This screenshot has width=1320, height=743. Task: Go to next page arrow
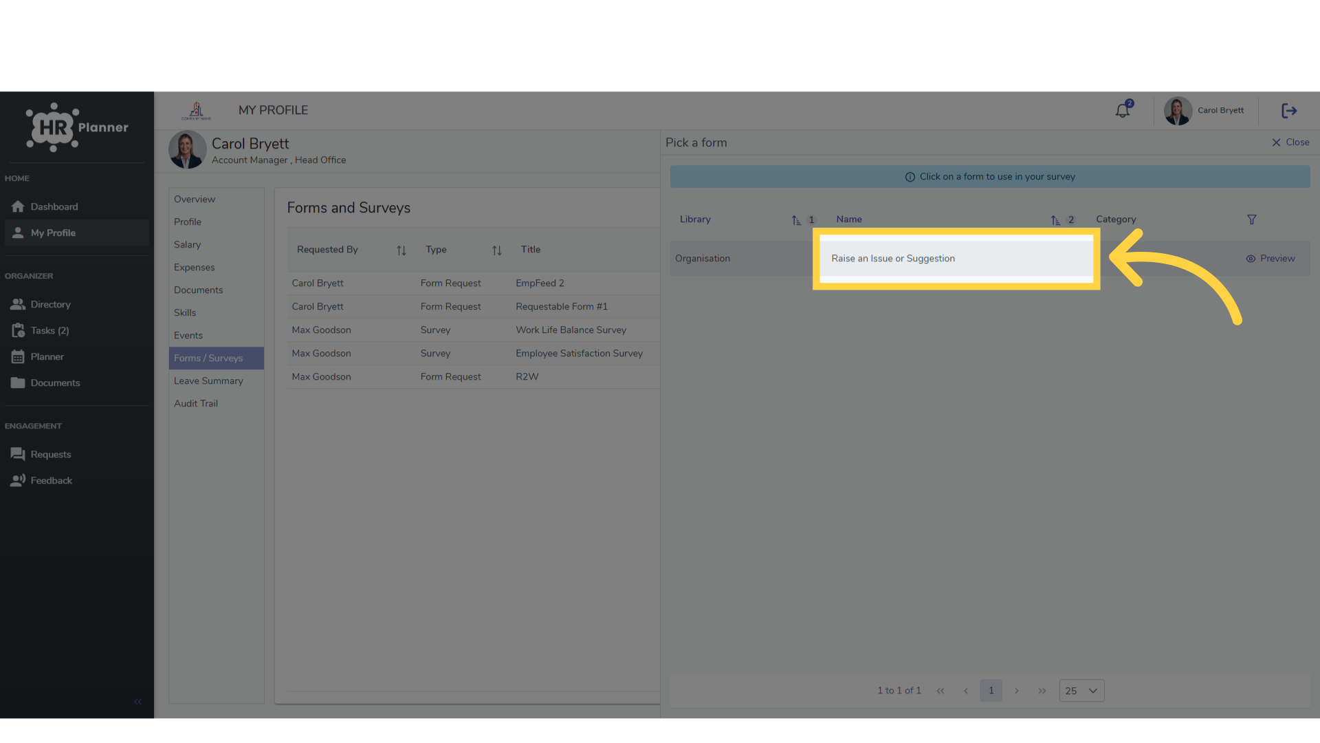point(1017,691)
